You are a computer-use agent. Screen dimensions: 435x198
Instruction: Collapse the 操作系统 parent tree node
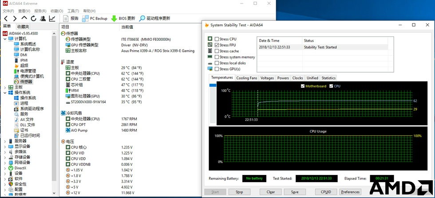[5, 93]
